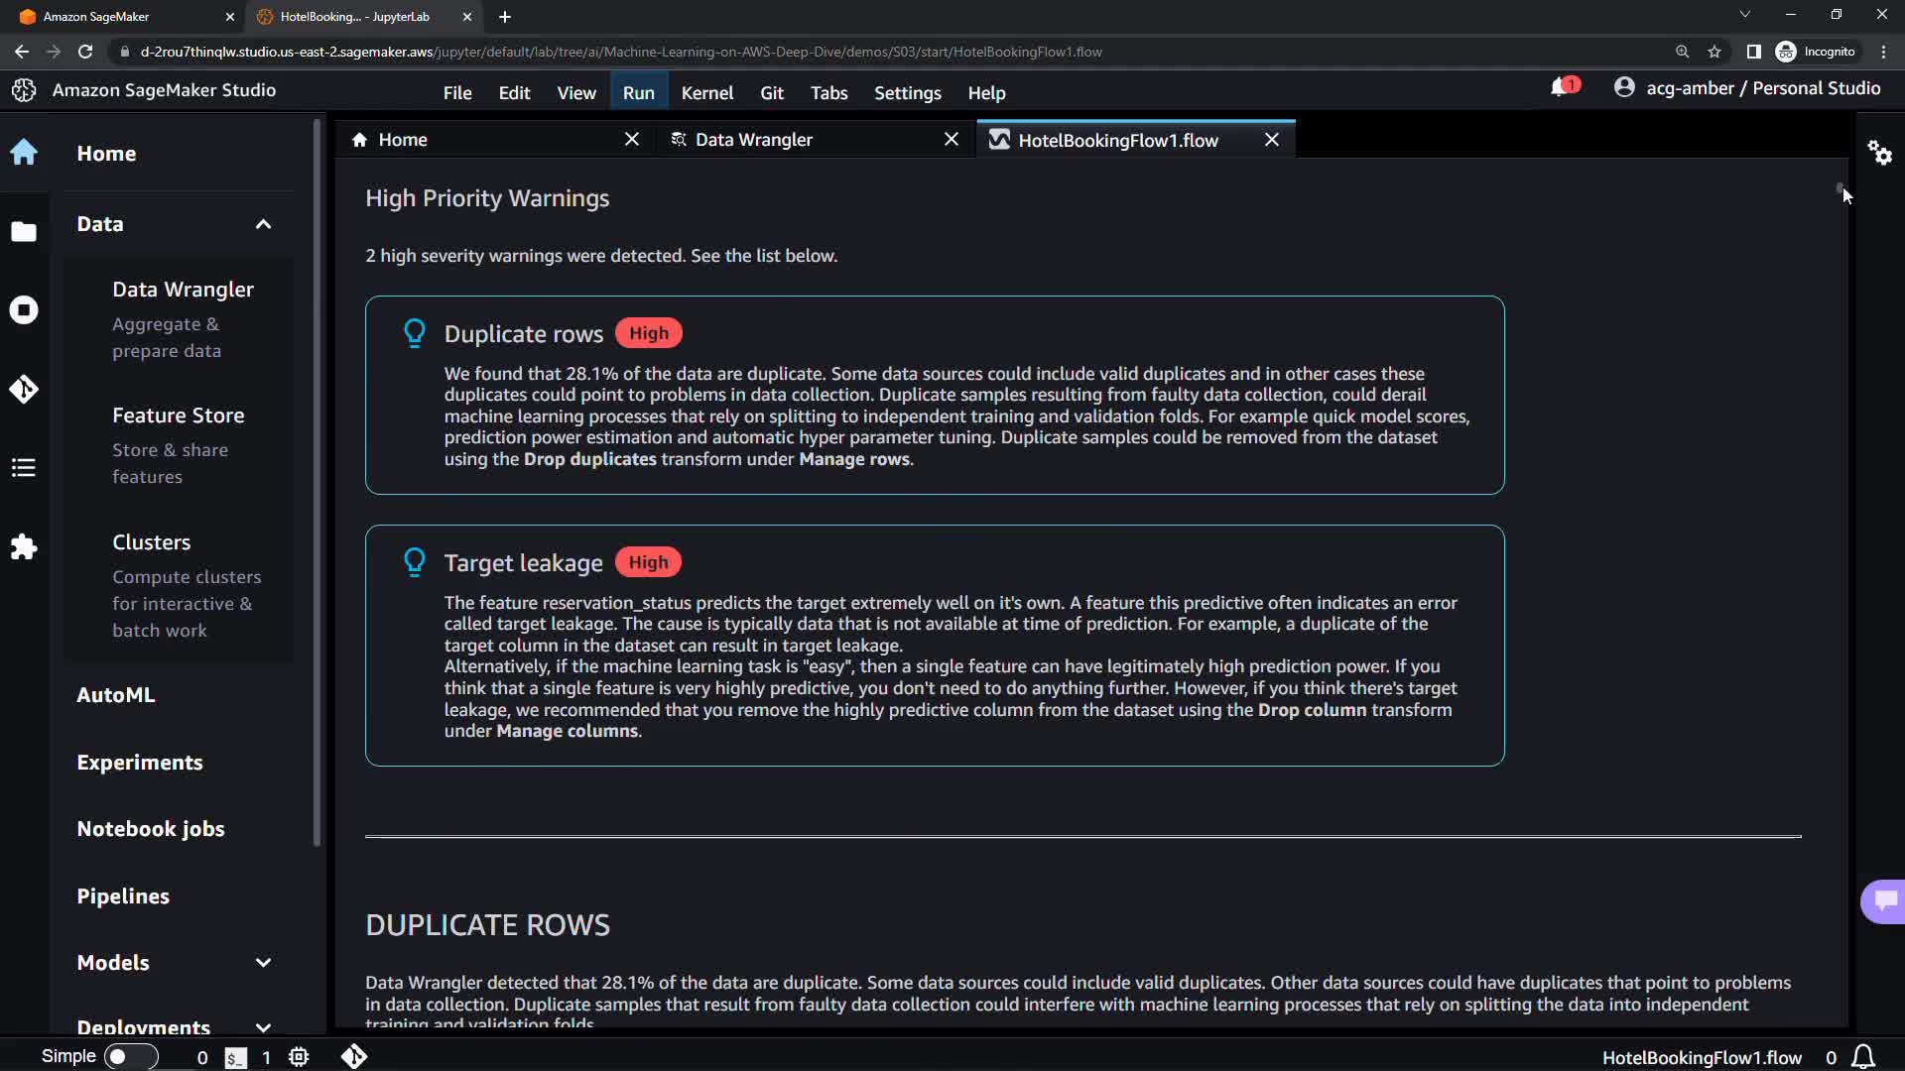Open the file browser folder icon
Viewport: 1905px width, 1071px height.
[24, 231]
